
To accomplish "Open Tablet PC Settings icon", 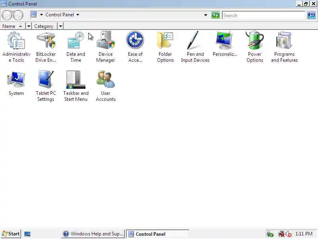I will tap(46, 79).
